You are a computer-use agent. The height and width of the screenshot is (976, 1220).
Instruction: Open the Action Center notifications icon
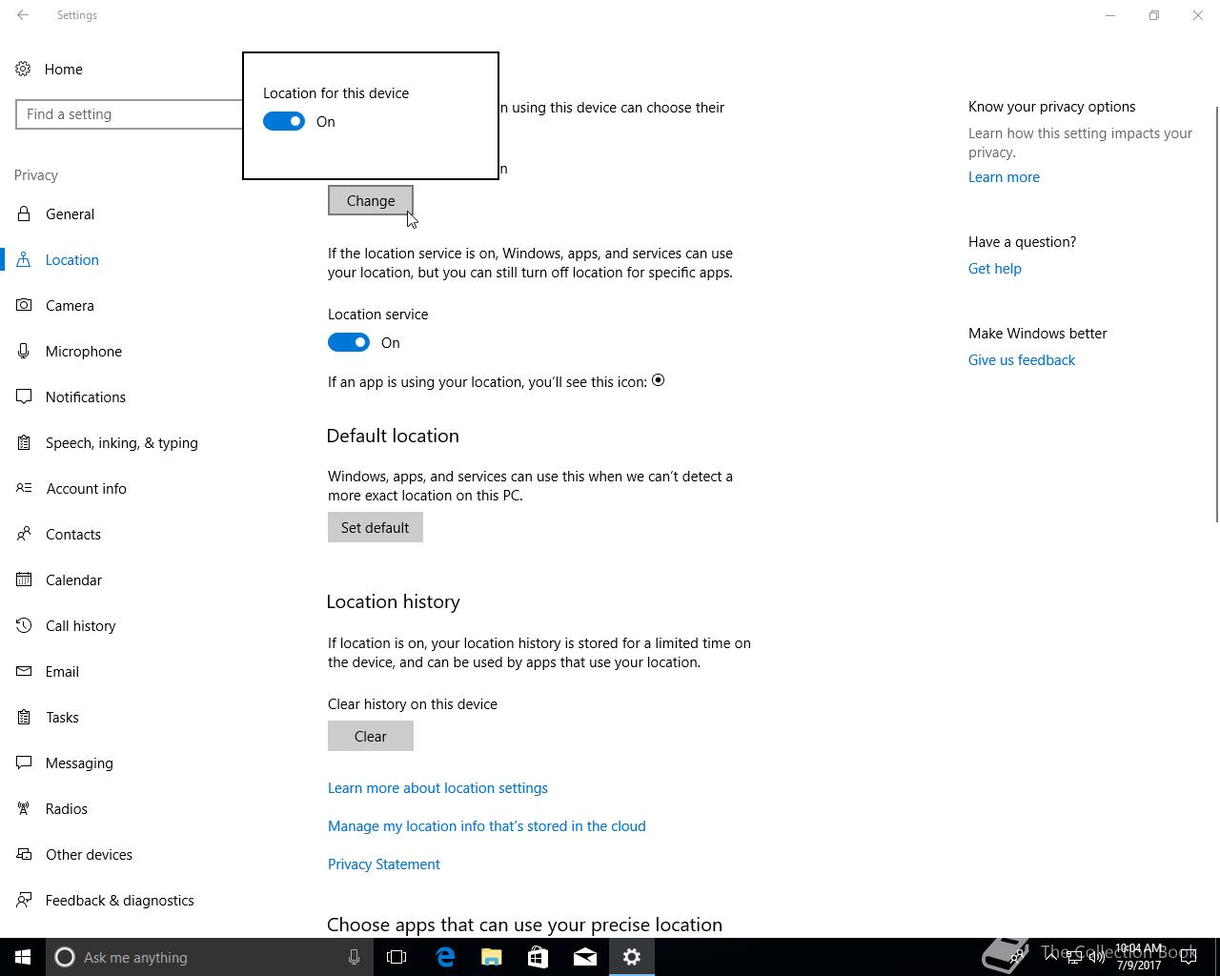[1189, 957]
